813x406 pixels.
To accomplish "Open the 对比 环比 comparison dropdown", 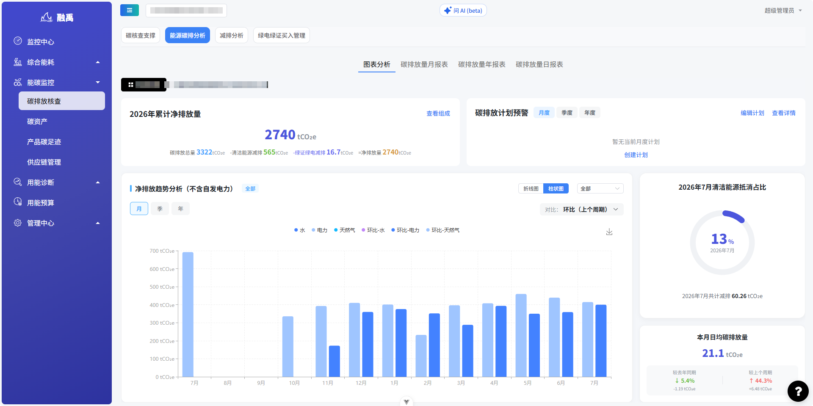I will click(x=582, y=210).
